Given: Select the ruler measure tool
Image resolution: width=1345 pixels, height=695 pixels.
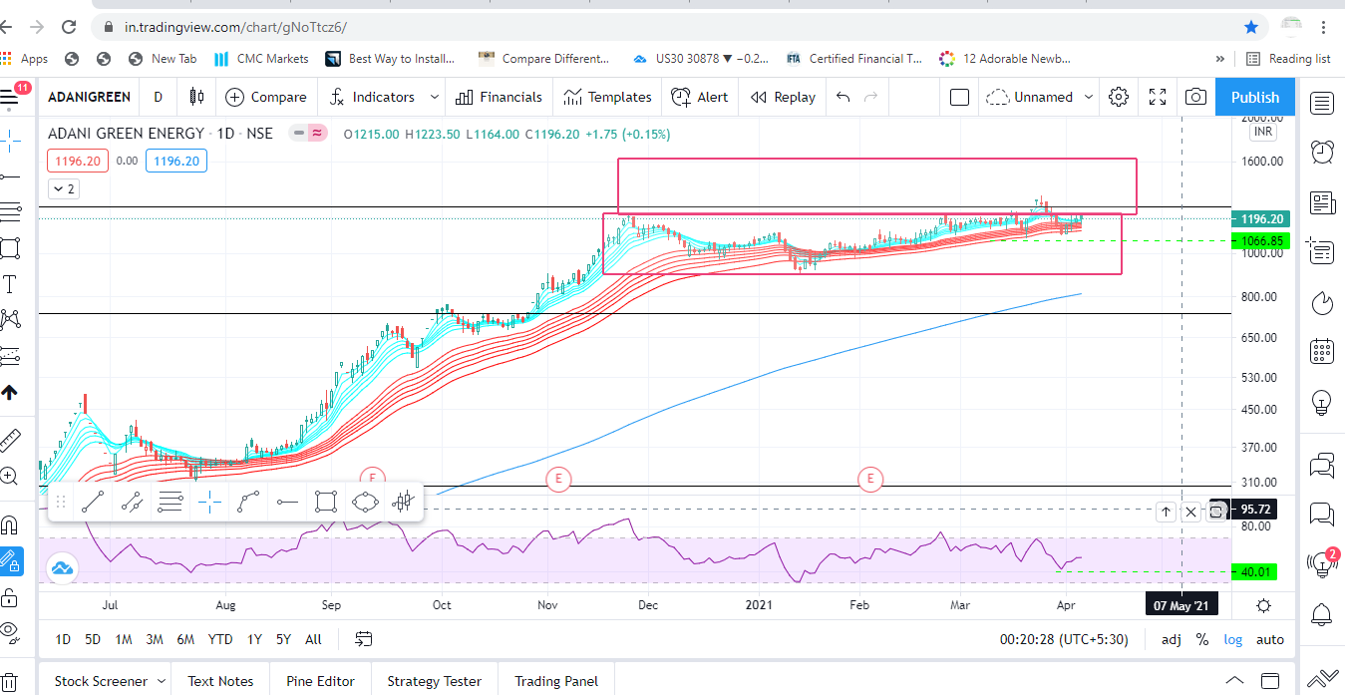Looking at the screenshot, I should point(10,439).
